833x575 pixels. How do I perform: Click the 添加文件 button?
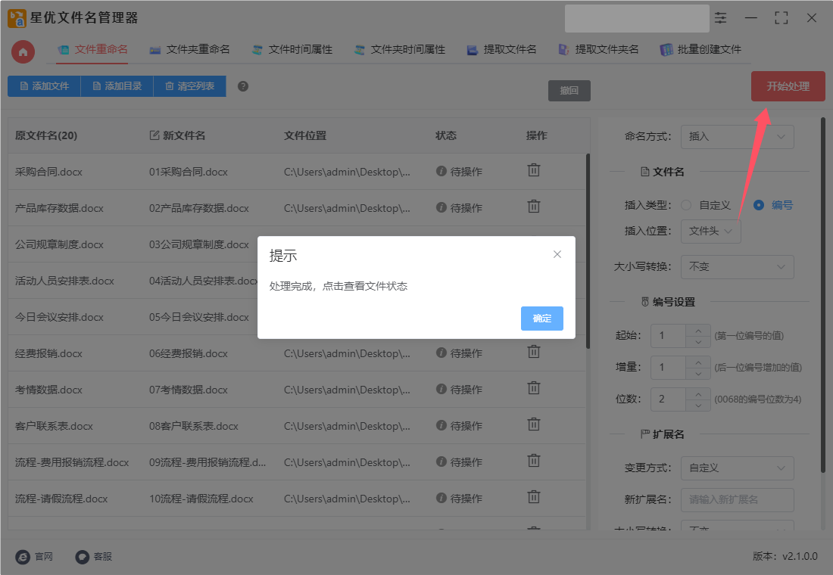click(44, 86)
